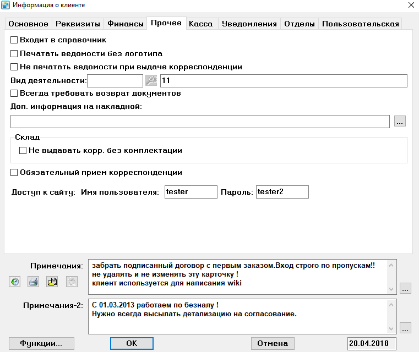Click the Имя пользователя field with tester
This screenshot has width=419, height=352.
point(191,192)
